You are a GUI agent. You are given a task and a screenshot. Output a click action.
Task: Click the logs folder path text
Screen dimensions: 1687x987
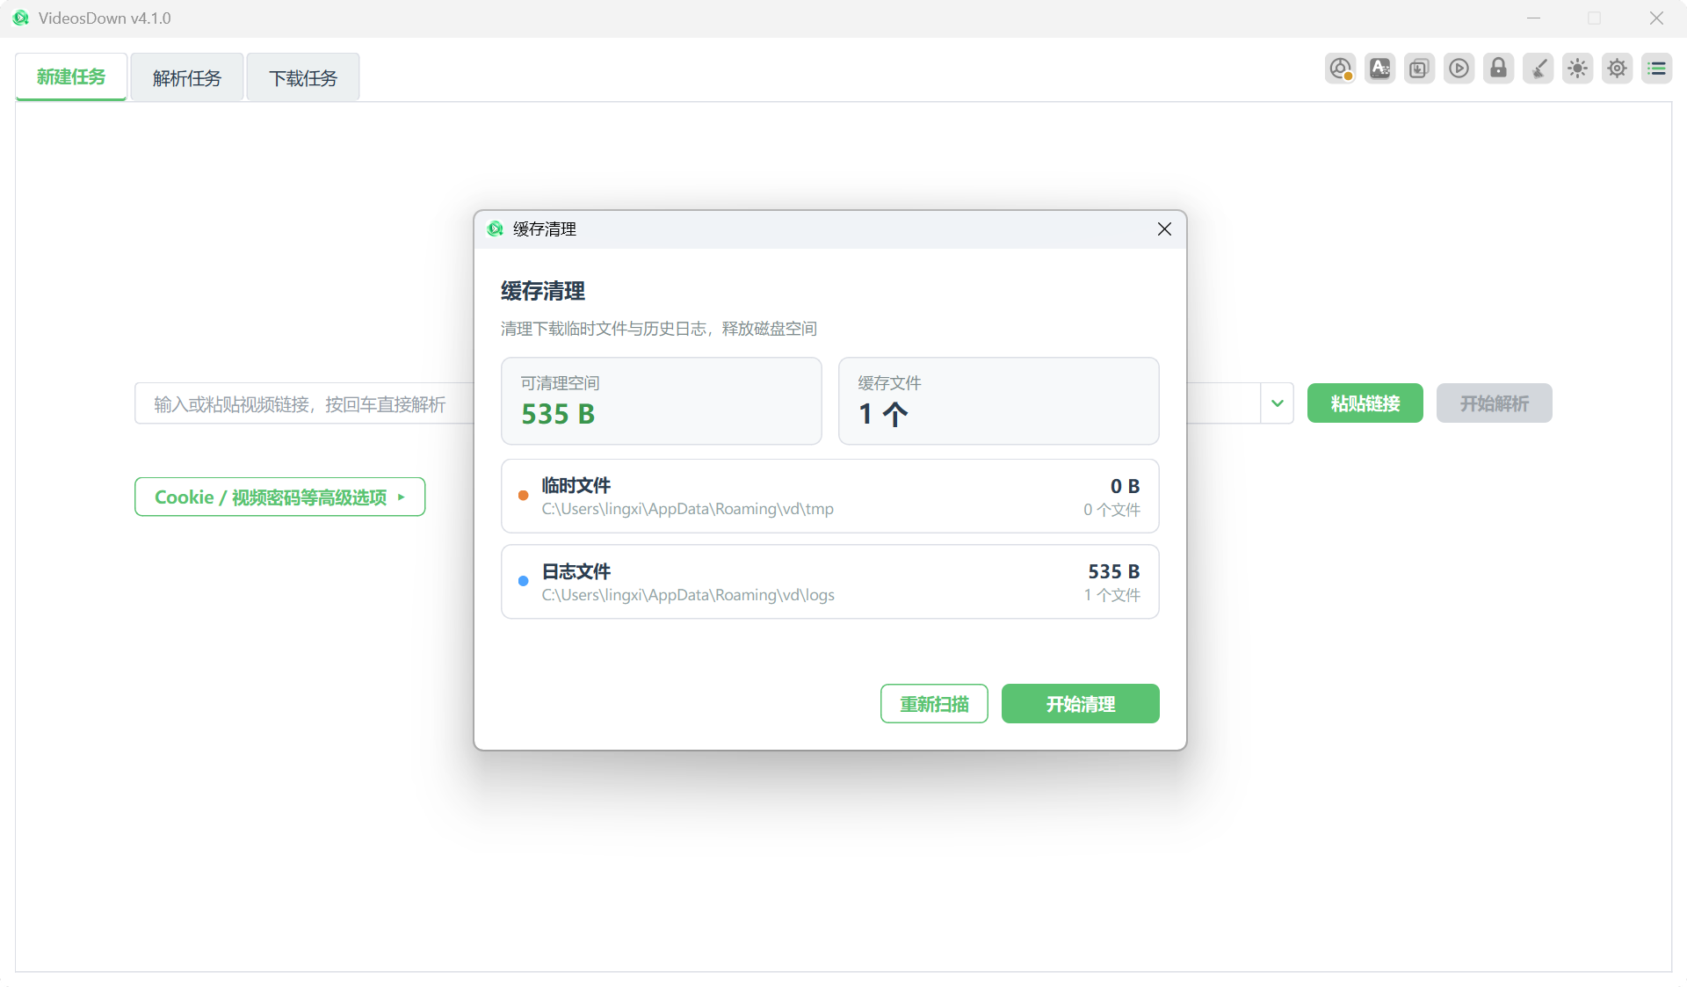tap(688, 595)
